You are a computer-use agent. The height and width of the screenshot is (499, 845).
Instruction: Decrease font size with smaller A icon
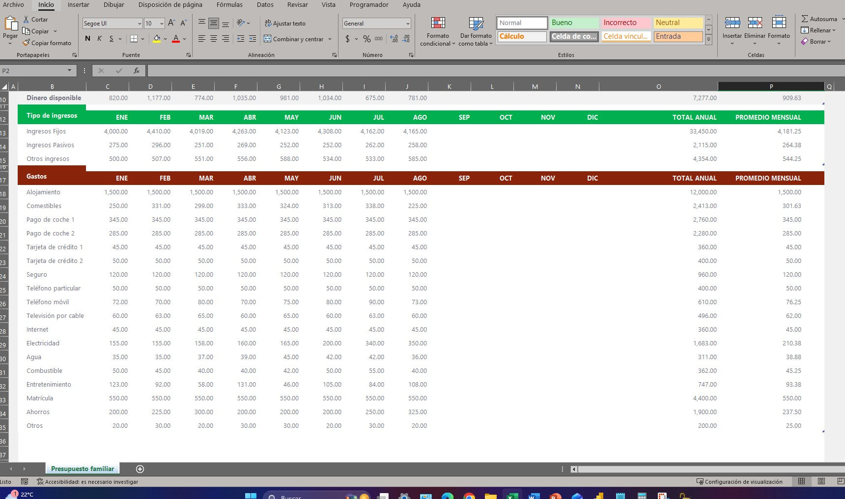pyautogui.click(x=183, y=23)
